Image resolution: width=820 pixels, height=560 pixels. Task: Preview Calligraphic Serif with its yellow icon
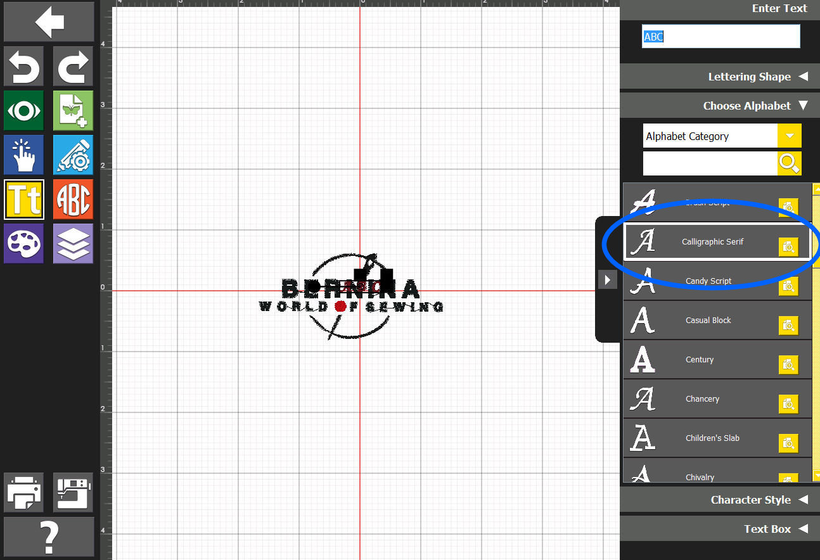click(788, 247)
